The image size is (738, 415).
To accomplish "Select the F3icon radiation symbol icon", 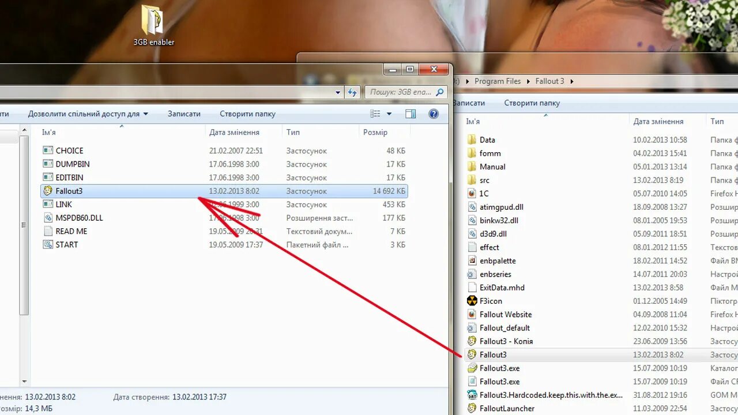I will click(472, 301).
